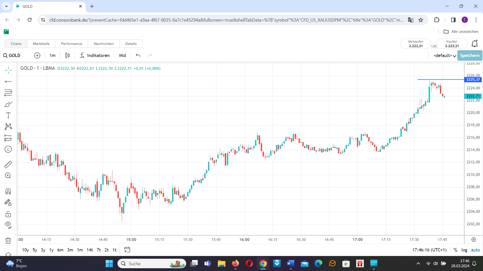Select the trend line drawing tool
The width and height of the screenshot is (483, 271).
8,82
